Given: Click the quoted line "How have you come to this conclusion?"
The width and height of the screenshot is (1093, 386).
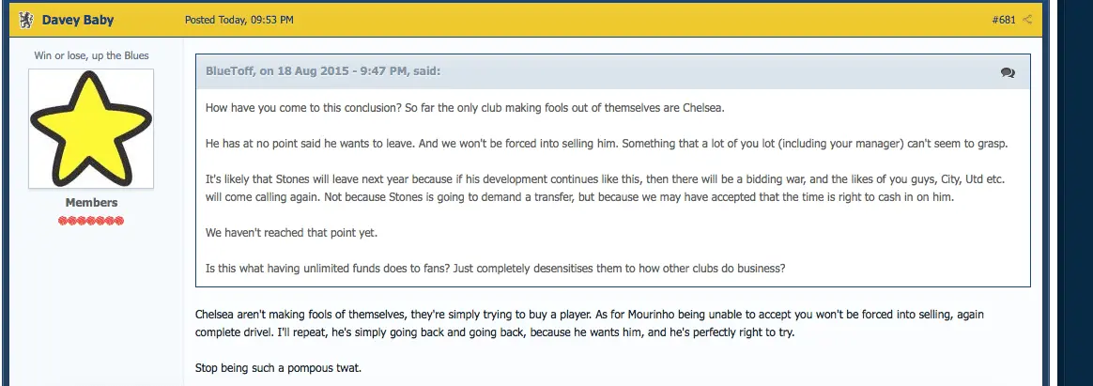Looking at the screenshot, I should (x=465, y=108).
